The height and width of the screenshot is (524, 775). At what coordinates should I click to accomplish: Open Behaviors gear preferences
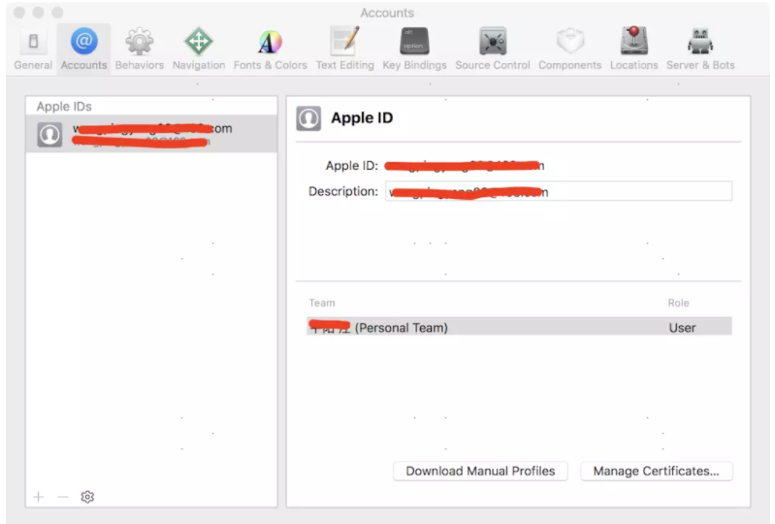click(140, 49)
